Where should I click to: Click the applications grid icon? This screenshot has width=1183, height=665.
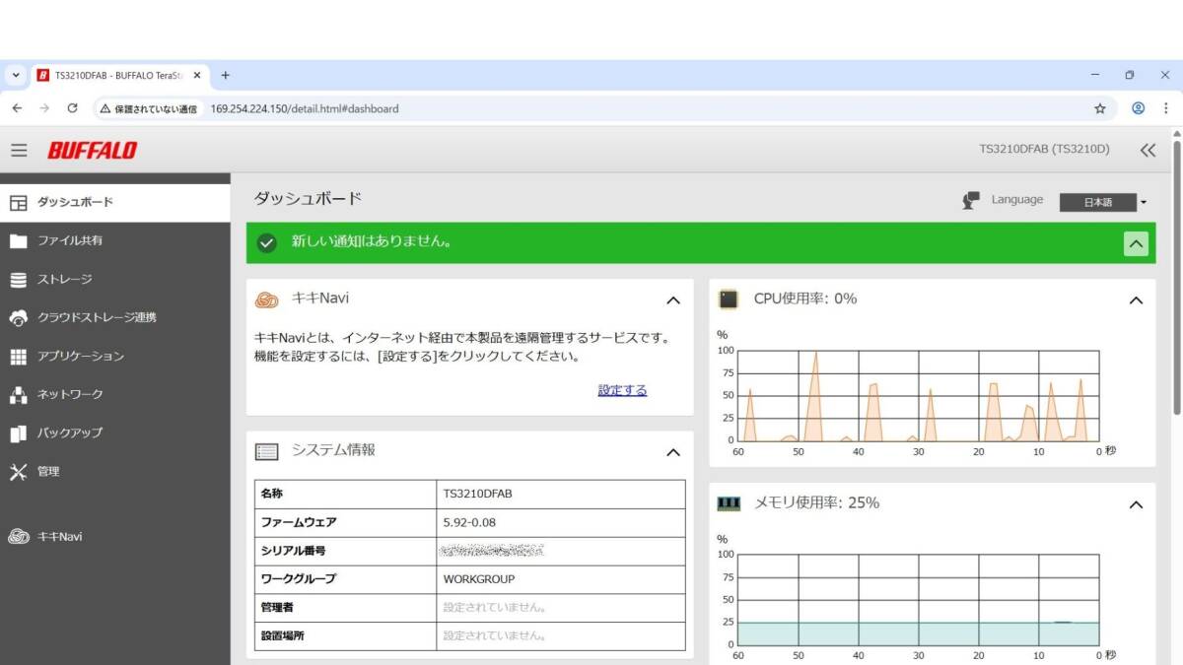point(18,356)
